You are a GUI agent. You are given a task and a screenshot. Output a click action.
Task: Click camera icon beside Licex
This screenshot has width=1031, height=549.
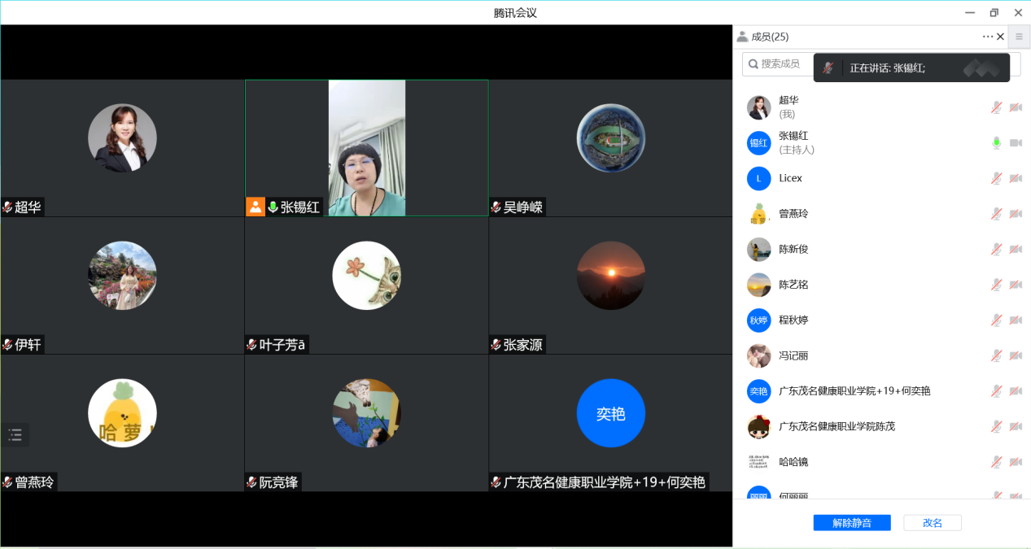pos(1016,178)
